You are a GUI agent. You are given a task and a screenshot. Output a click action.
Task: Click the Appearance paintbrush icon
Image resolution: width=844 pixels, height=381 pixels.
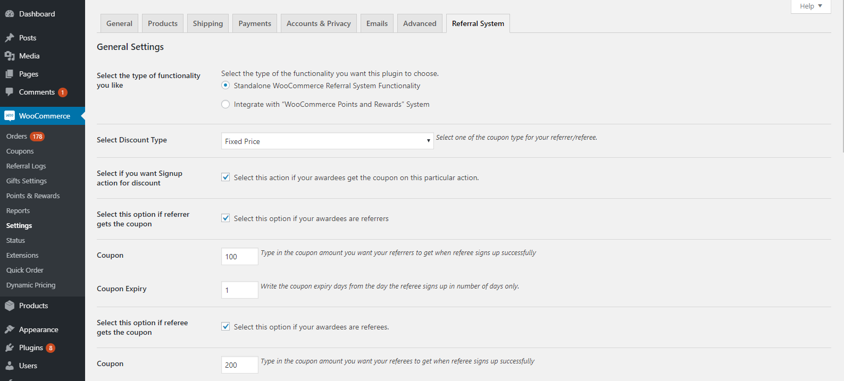pos(10,329)
